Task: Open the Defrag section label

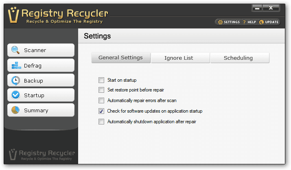Action: (33, 65)
